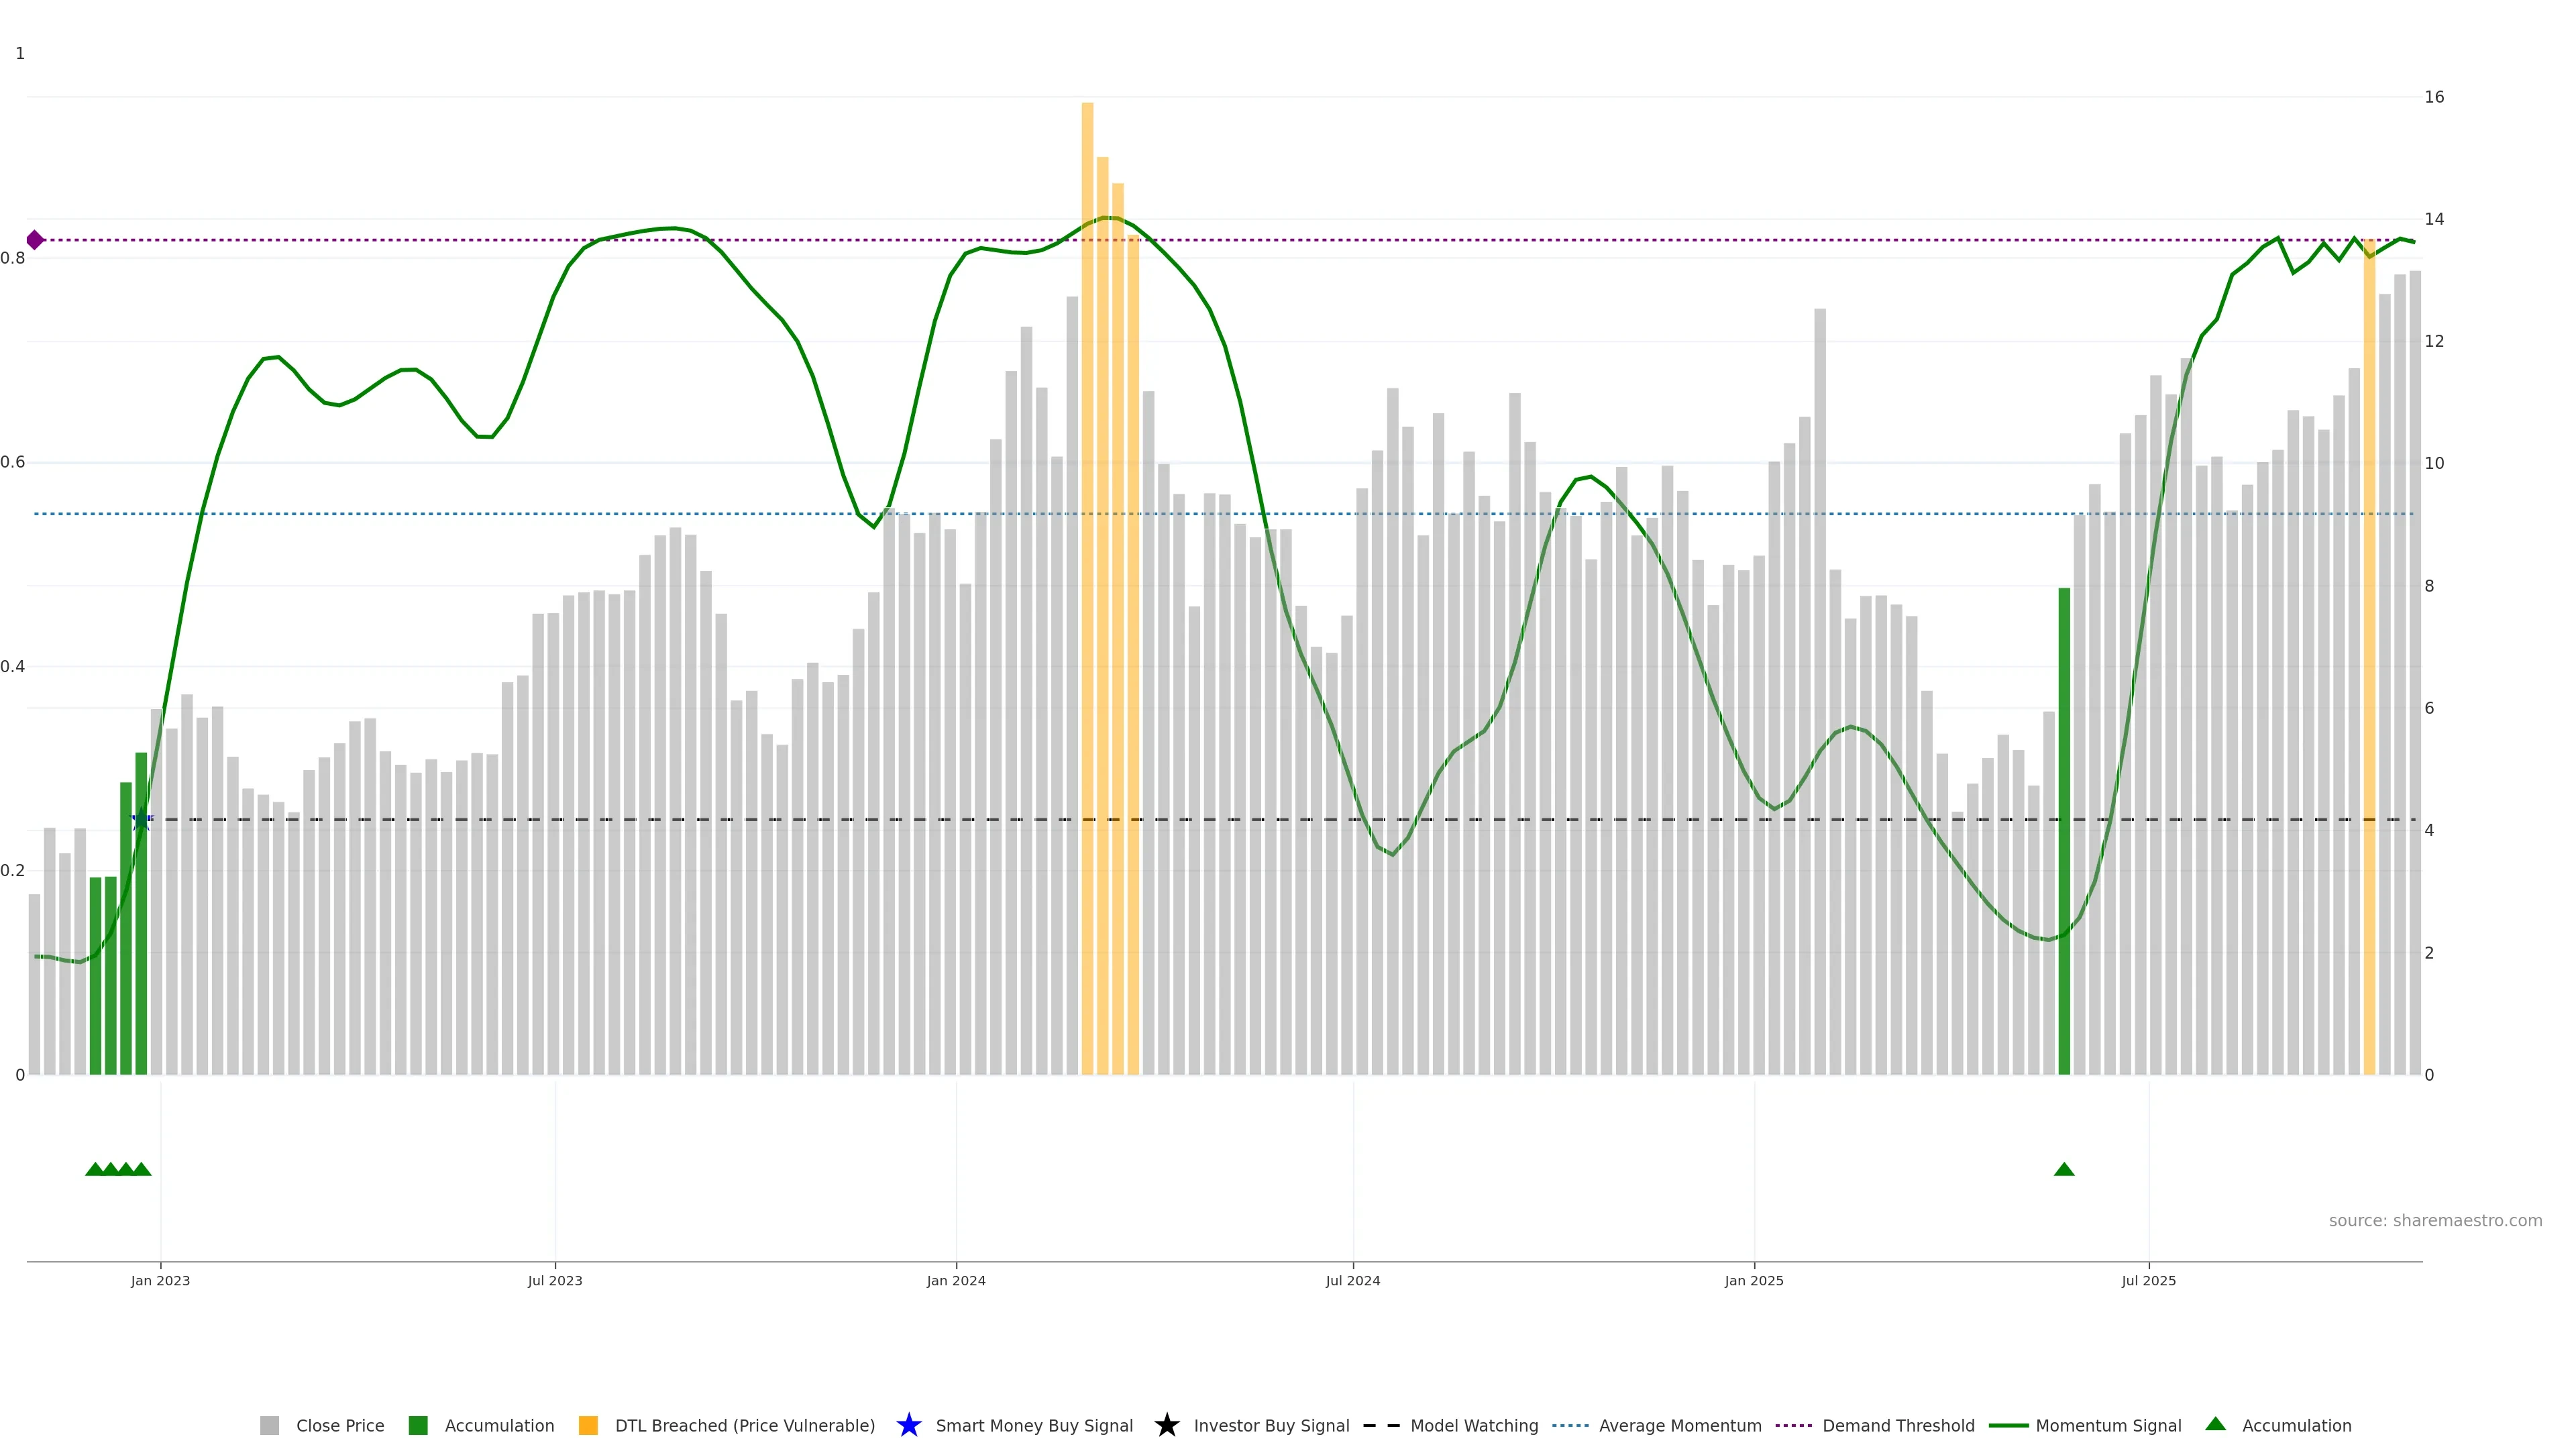
Task: Click the Jul 2024 x-axis label
Action: pyautogui.click(x=1352, y=1280)
